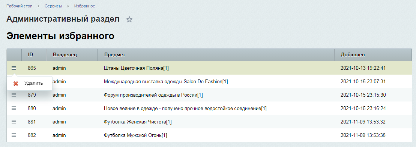Screen dimensions: 416x147
Task: Select row Штаны Цветочная Поляна[1]
Action: point(209,68)
